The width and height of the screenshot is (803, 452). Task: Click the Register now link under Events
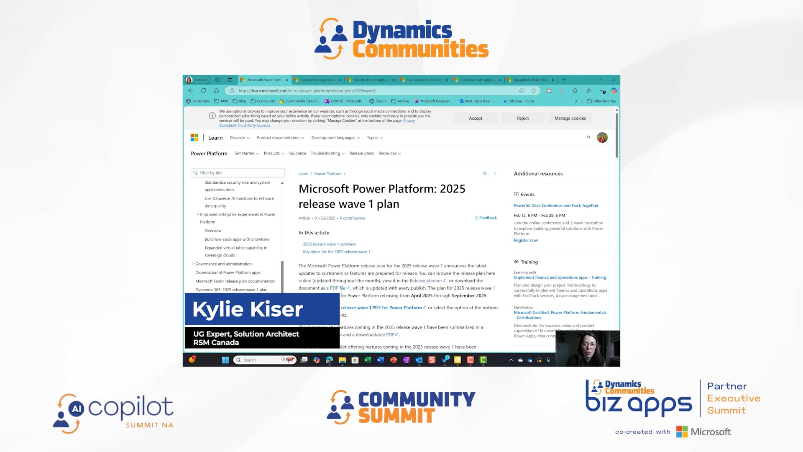(525, 240)
